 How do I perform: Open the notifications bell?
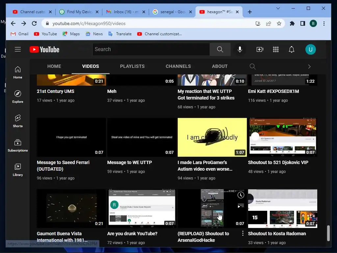(x=292, y=49)
